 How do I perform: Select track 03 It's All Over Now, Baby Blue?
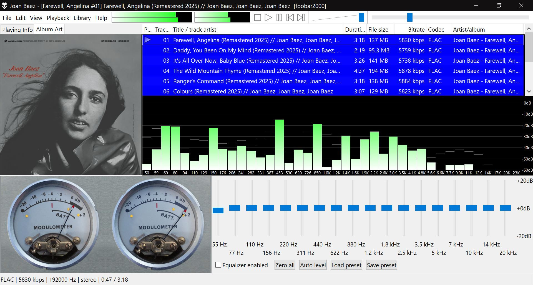(x=333, y=61)
